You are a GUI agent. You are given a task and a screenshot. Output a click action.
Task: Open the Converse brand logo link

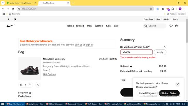pyautogui.click(x=15, y=19)
